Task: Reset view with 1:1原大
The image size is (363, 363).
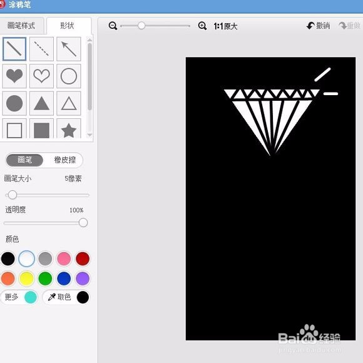Action: pyautogui.click(x=225, y=26)
